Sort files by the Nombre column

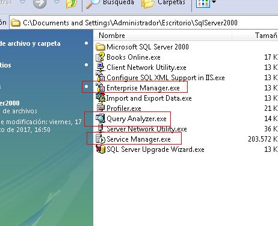(163, 36)
